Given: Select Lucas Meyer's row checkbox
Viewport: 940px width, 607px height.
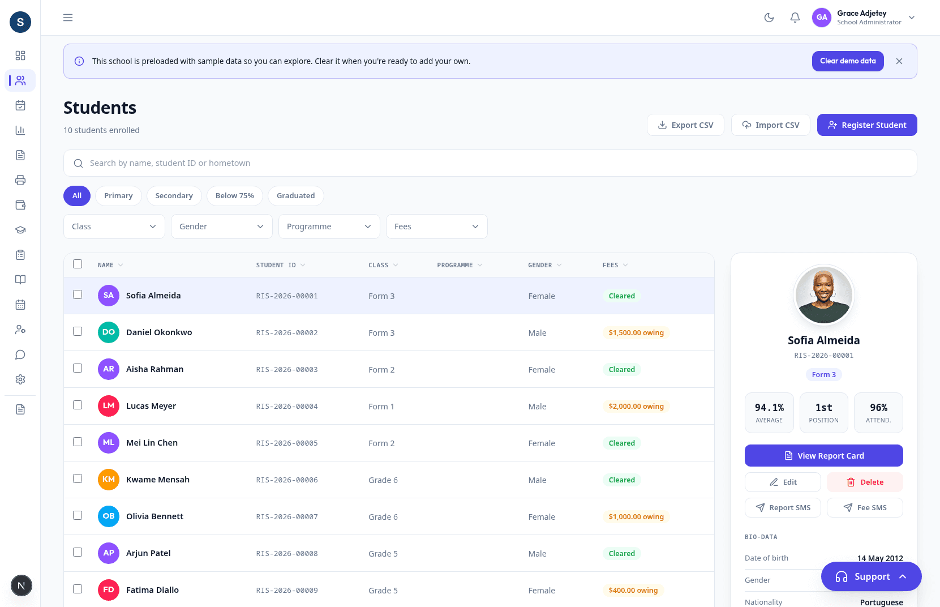Looking at the screenshot, I should pos(78,405).
